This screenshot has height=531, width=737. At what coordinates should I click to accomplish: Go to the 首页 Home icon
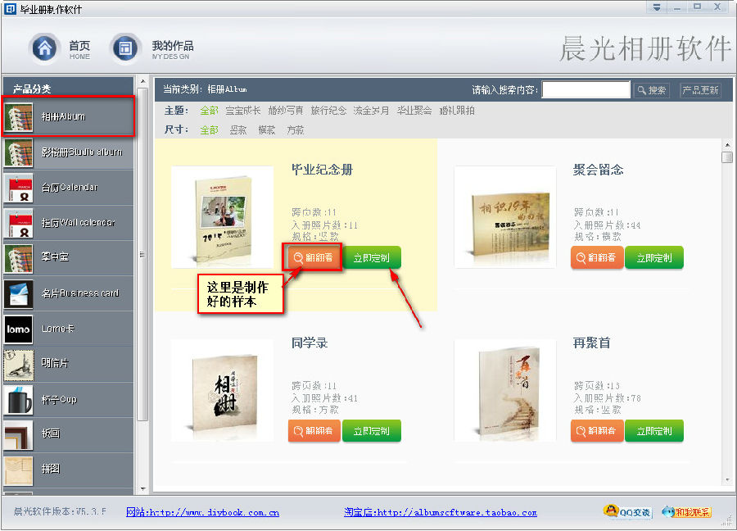pyautogui.click(x=44, y=48)
